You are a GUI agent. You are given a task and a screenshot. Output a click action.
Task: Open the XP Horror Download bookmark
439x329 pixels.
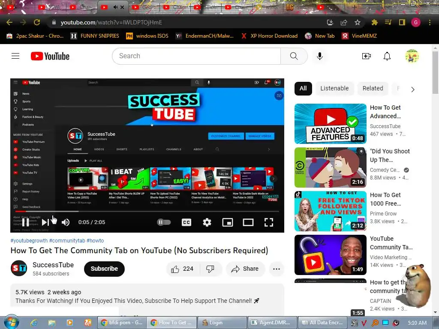[x=269, y=36]
